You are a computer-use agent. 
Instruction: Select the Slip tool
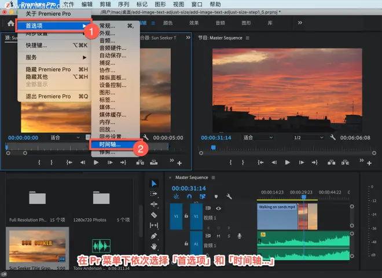[154, 225]
